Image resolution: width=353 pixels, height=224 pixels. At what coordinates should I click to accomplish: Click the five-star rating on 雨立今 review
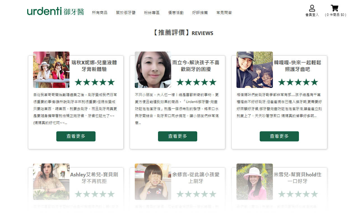(x=196, y=82)
